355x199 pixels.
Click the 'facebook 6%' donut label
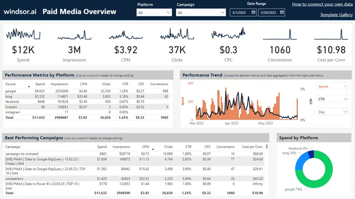click(298, 149)
